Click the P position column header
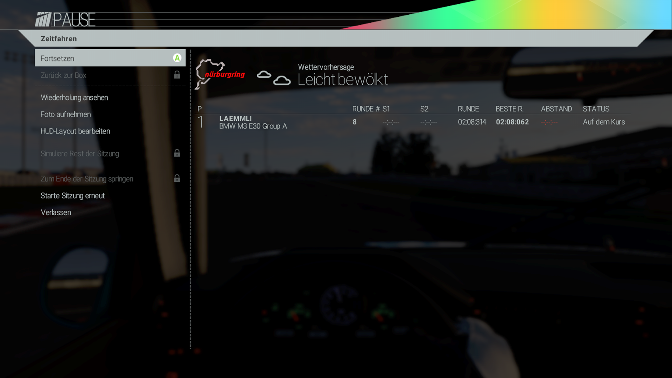 click(x=199, y=109)
